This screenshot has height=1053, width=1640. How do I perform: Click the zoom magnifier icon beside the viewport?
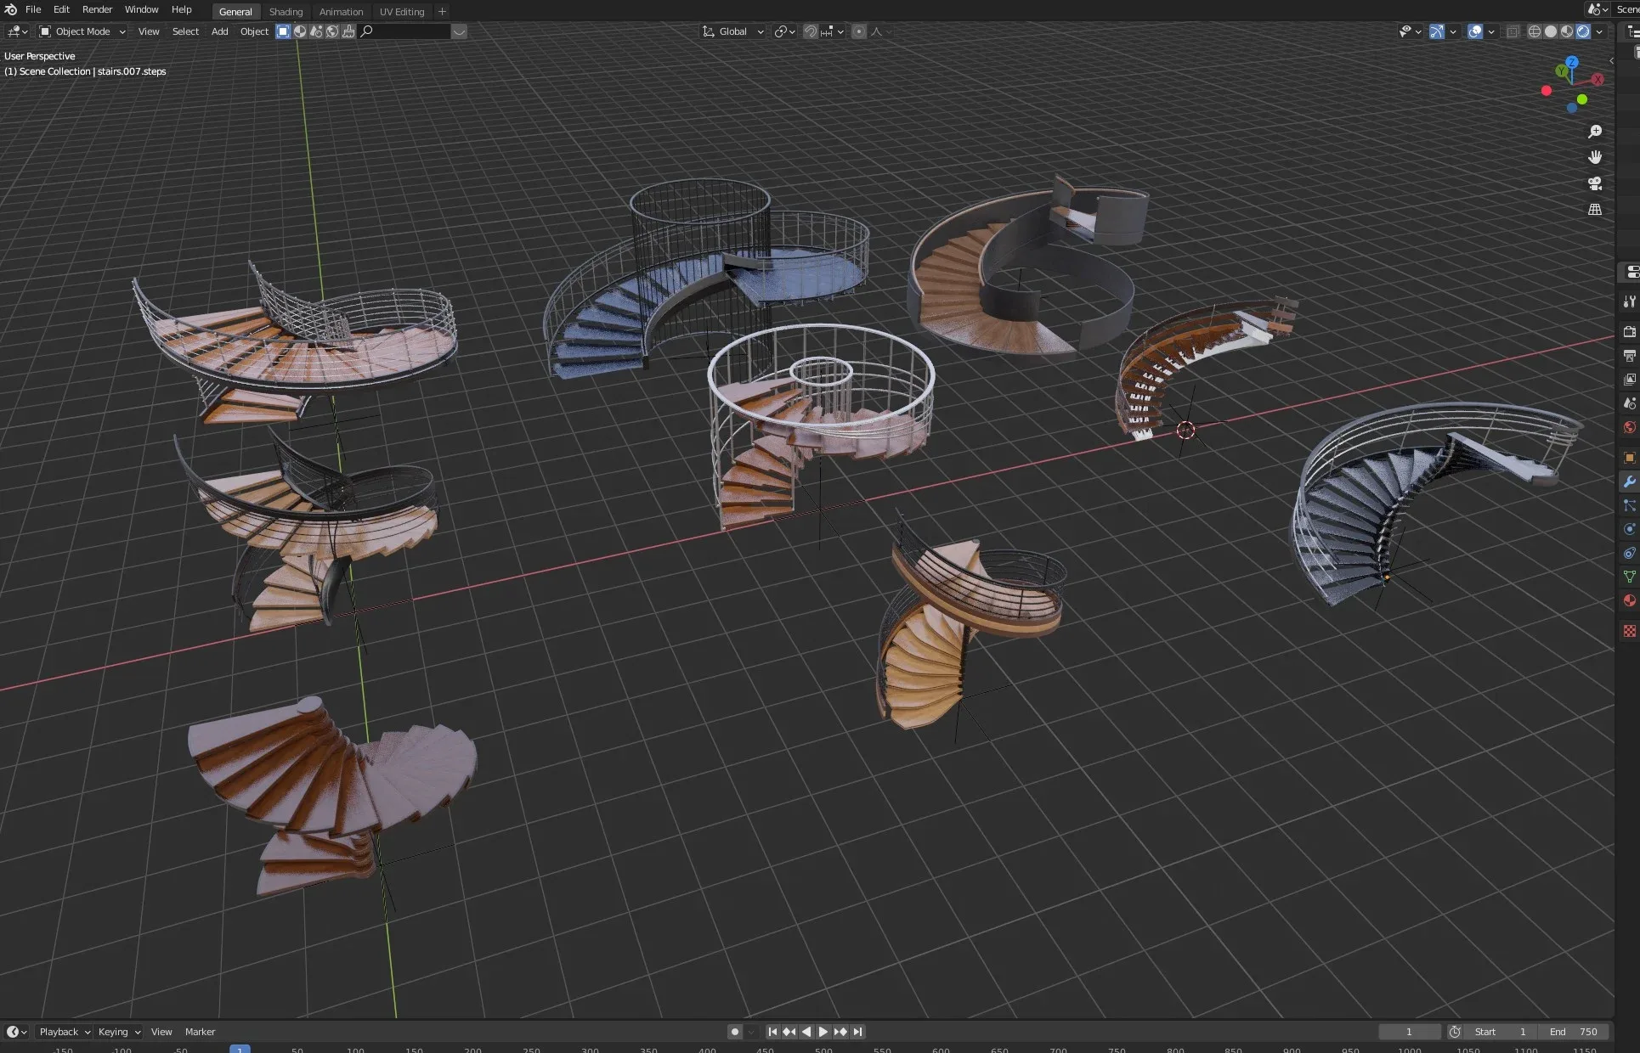(x=1595, y=132)
